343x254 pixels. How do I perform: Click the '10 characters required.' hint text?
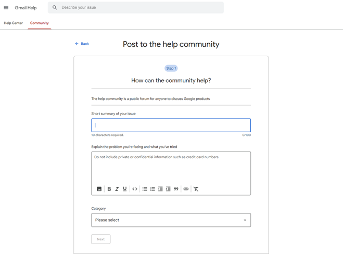coord(107,135)
